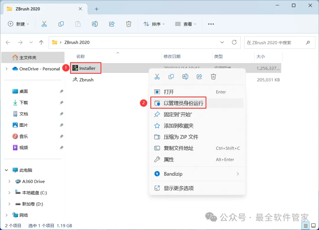
Task: Choose 固定到"开始" in the context menu
Action: click(197, 115)
